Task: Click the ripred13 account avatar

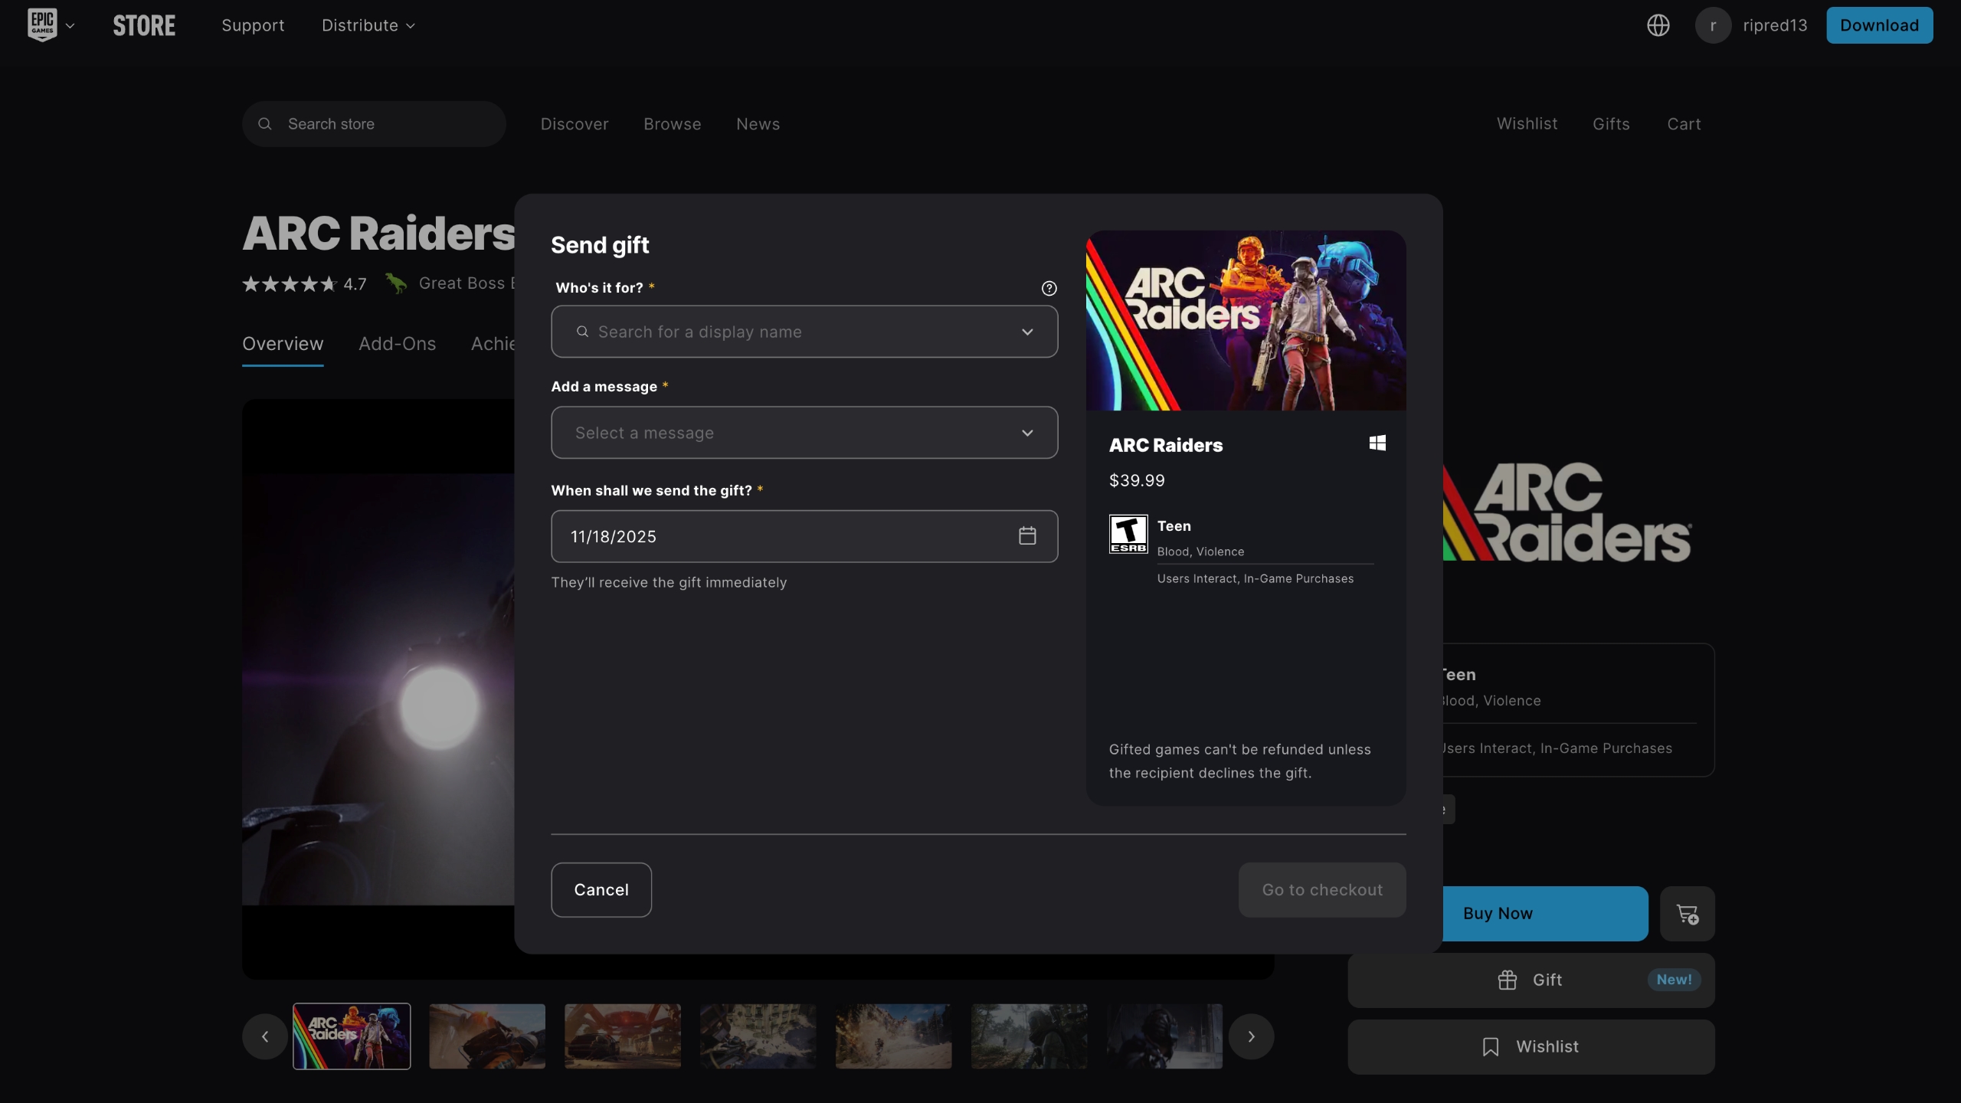Action: 1714,25
